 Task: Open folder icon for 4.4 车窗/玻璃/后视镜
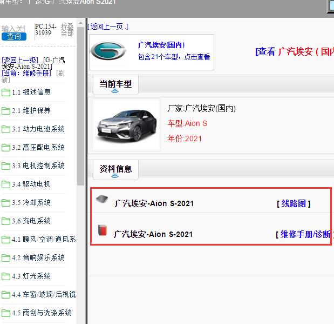click(6, 295)
